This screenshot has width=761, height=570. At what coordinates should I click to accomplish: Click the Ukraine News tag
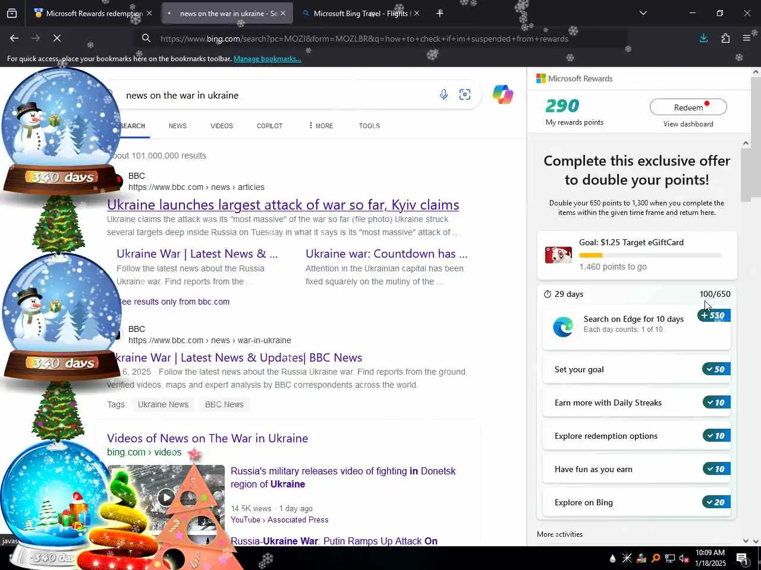coord(163,404)
